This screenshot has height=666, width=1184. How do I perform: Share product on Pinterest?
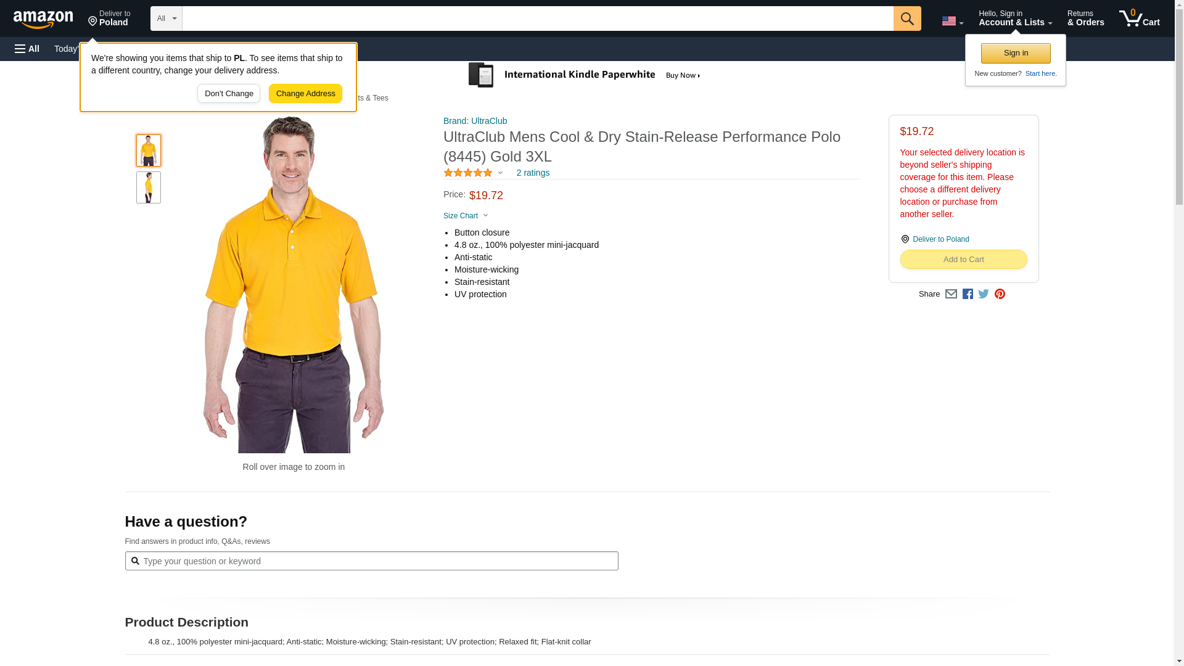point(1000,294)
